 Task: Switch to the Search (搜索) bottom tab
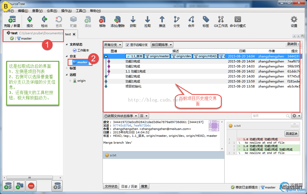144,186
